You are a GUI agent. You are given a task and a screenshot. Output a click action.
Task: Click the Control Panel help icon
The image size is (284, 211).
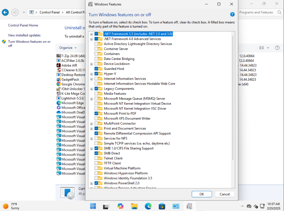(277, 48)
